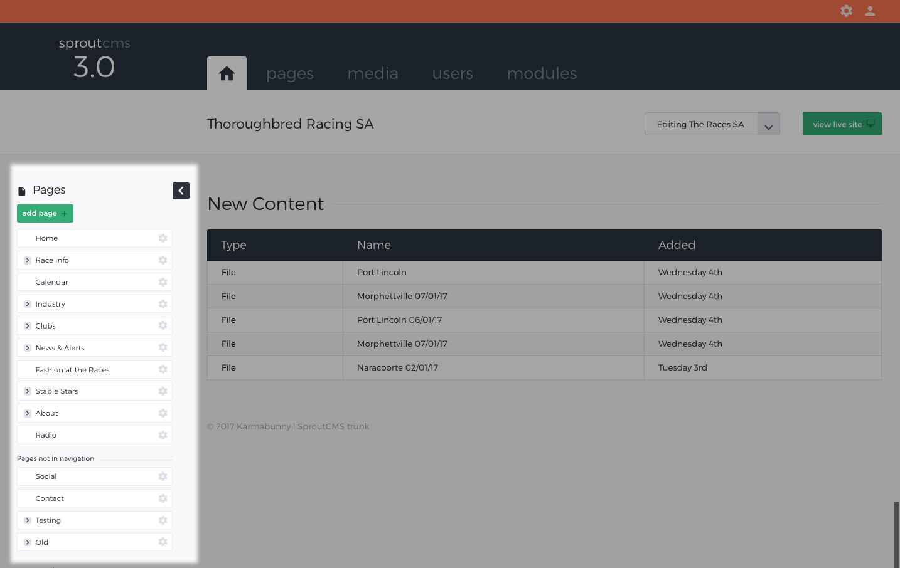Expand the Stable Stars page tree
Image resolution: width=900 pixels, height=568 pixels.
28,391
